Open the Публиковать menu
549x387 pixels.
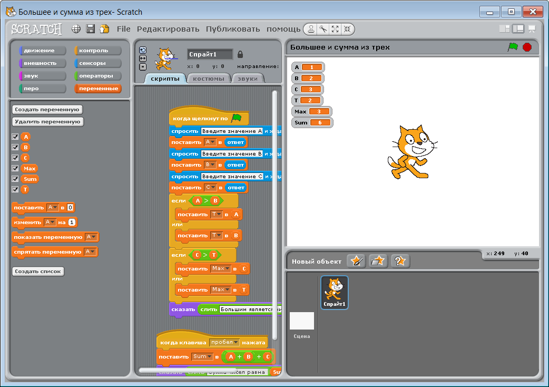[x=233, y=29]
